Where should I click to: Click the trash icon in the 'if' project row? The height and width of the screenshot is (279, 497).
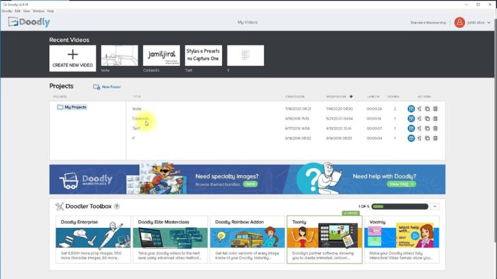[436, 138]
